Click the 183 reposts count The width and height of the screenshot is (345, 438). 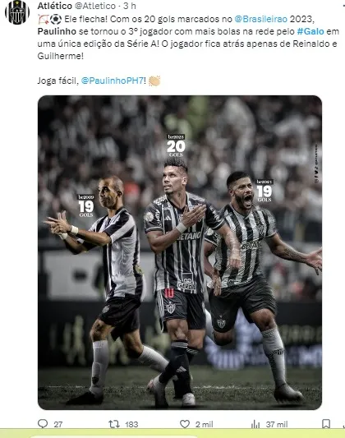131,424
